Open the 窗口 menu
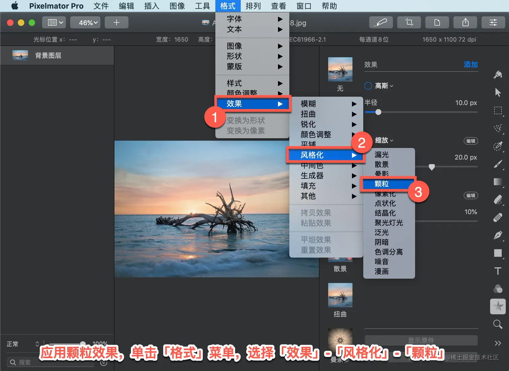This screenshot has width=509, height=371. (x=304, y=6)
